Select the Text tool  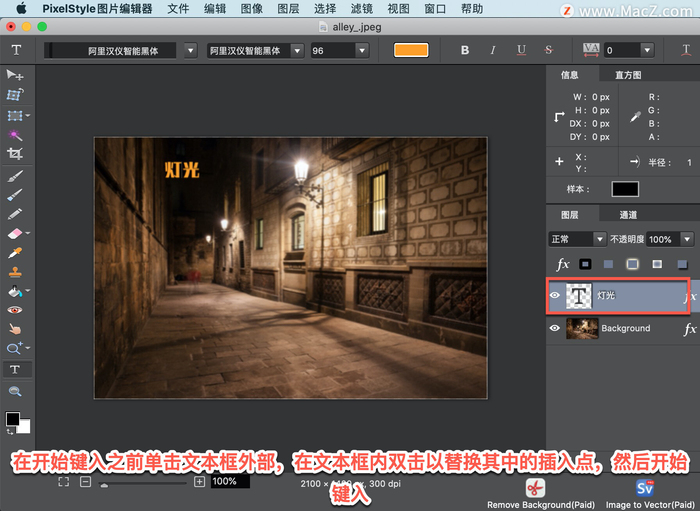(17, 369)
